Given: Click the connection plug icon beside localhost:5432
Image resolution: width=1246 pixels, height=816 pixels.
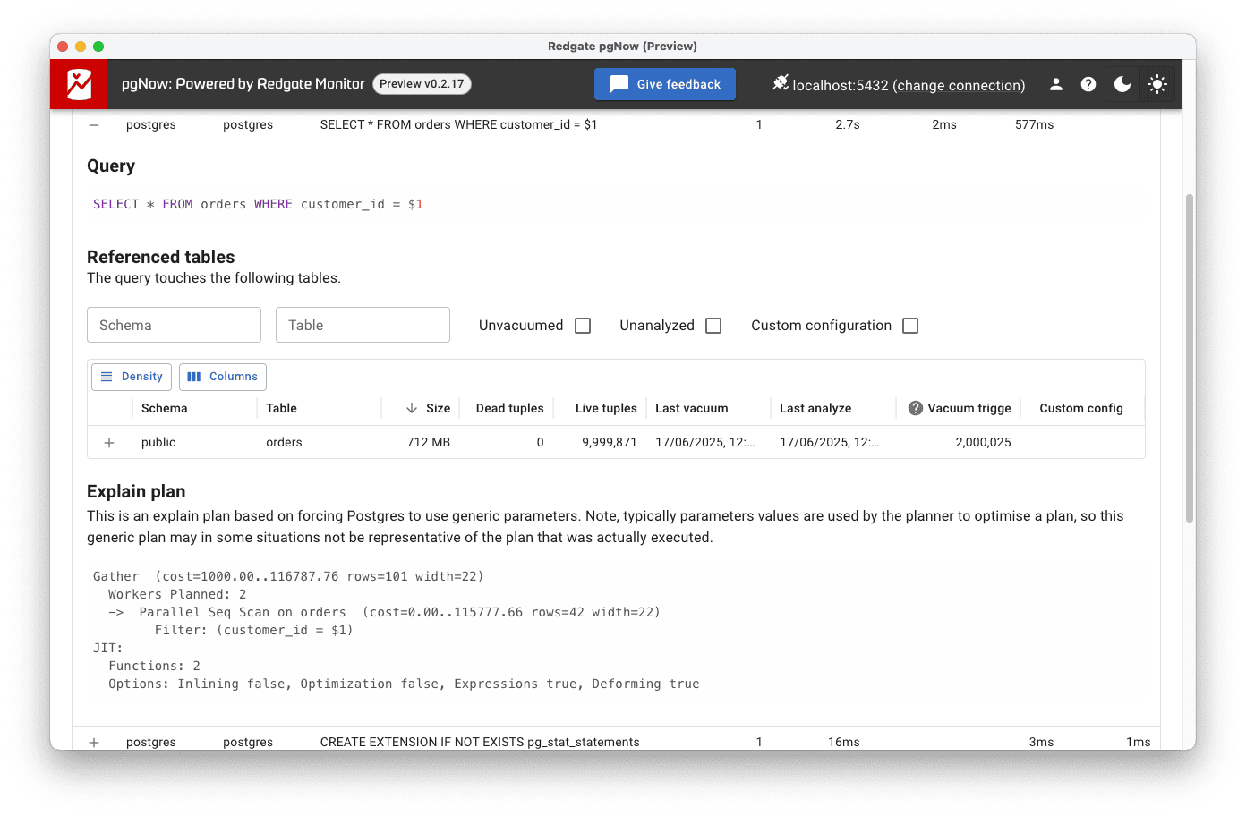Looking at the screenshot, I should (781, 84).
